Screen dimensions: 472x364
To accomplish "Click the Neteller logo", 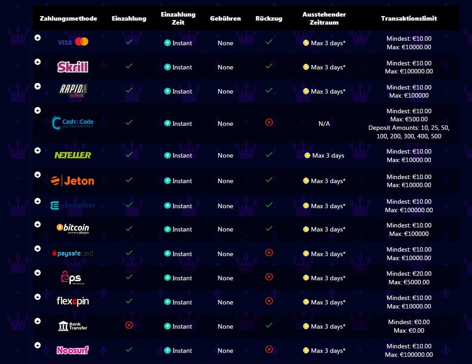I will click(72, 155).
